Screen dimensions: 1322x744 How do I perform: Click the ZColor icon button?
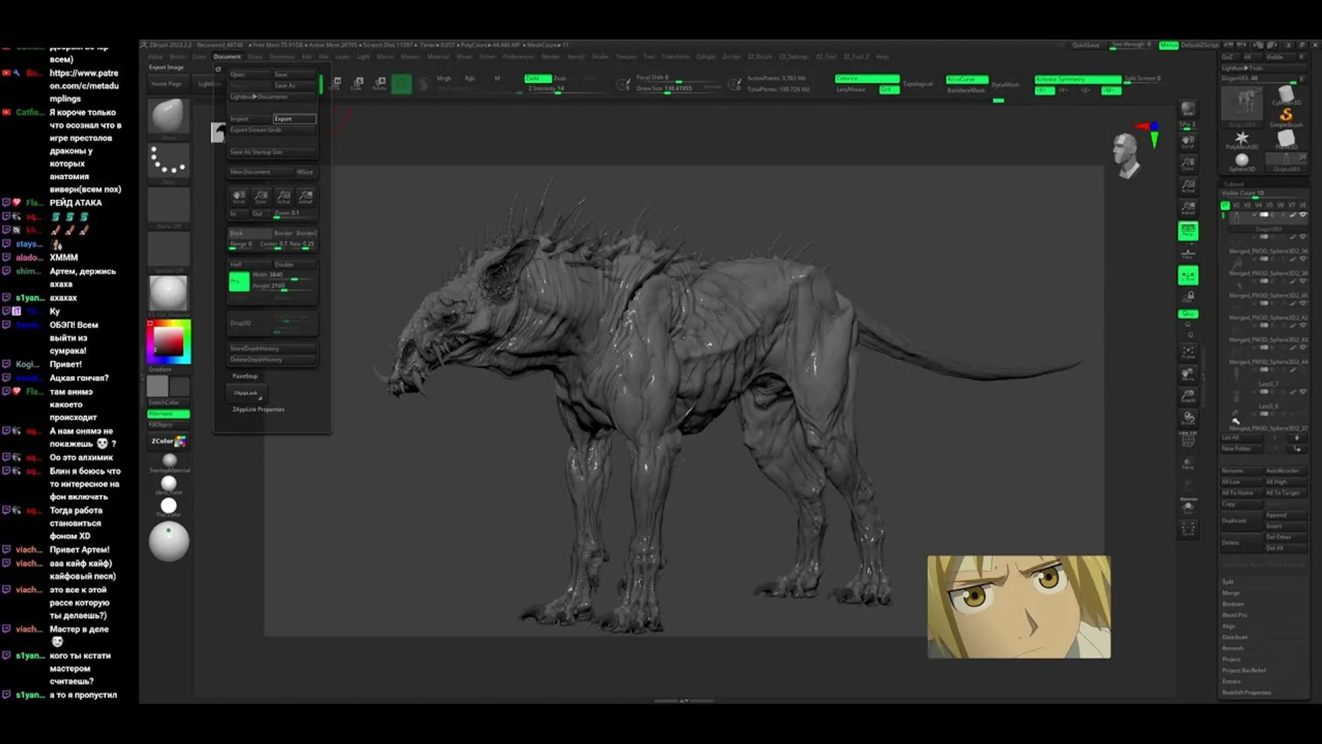click(x=169, y=441)
